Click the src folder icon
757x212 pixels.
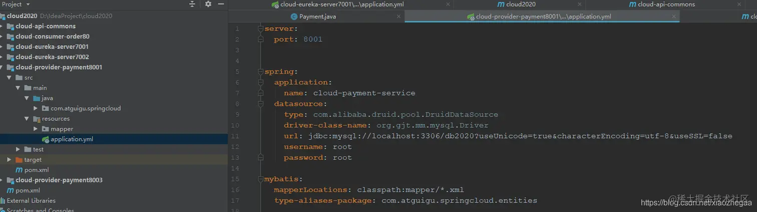click(19, 78)
